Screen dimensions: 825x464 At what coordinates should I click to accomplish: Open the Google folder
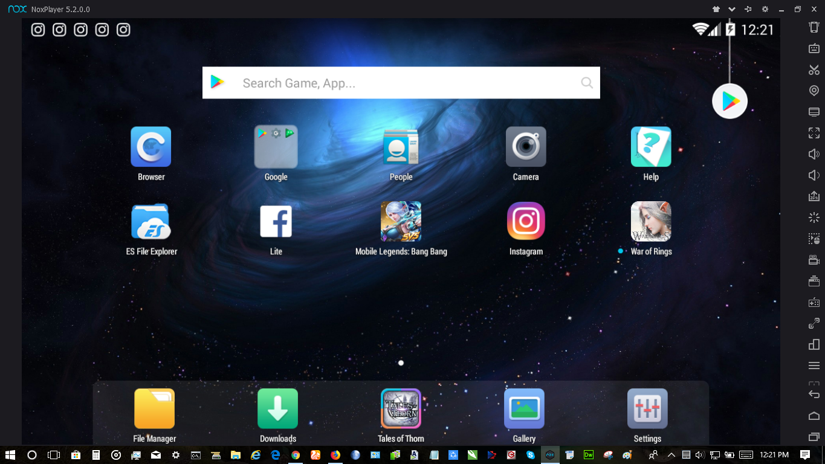pos(276,147)
